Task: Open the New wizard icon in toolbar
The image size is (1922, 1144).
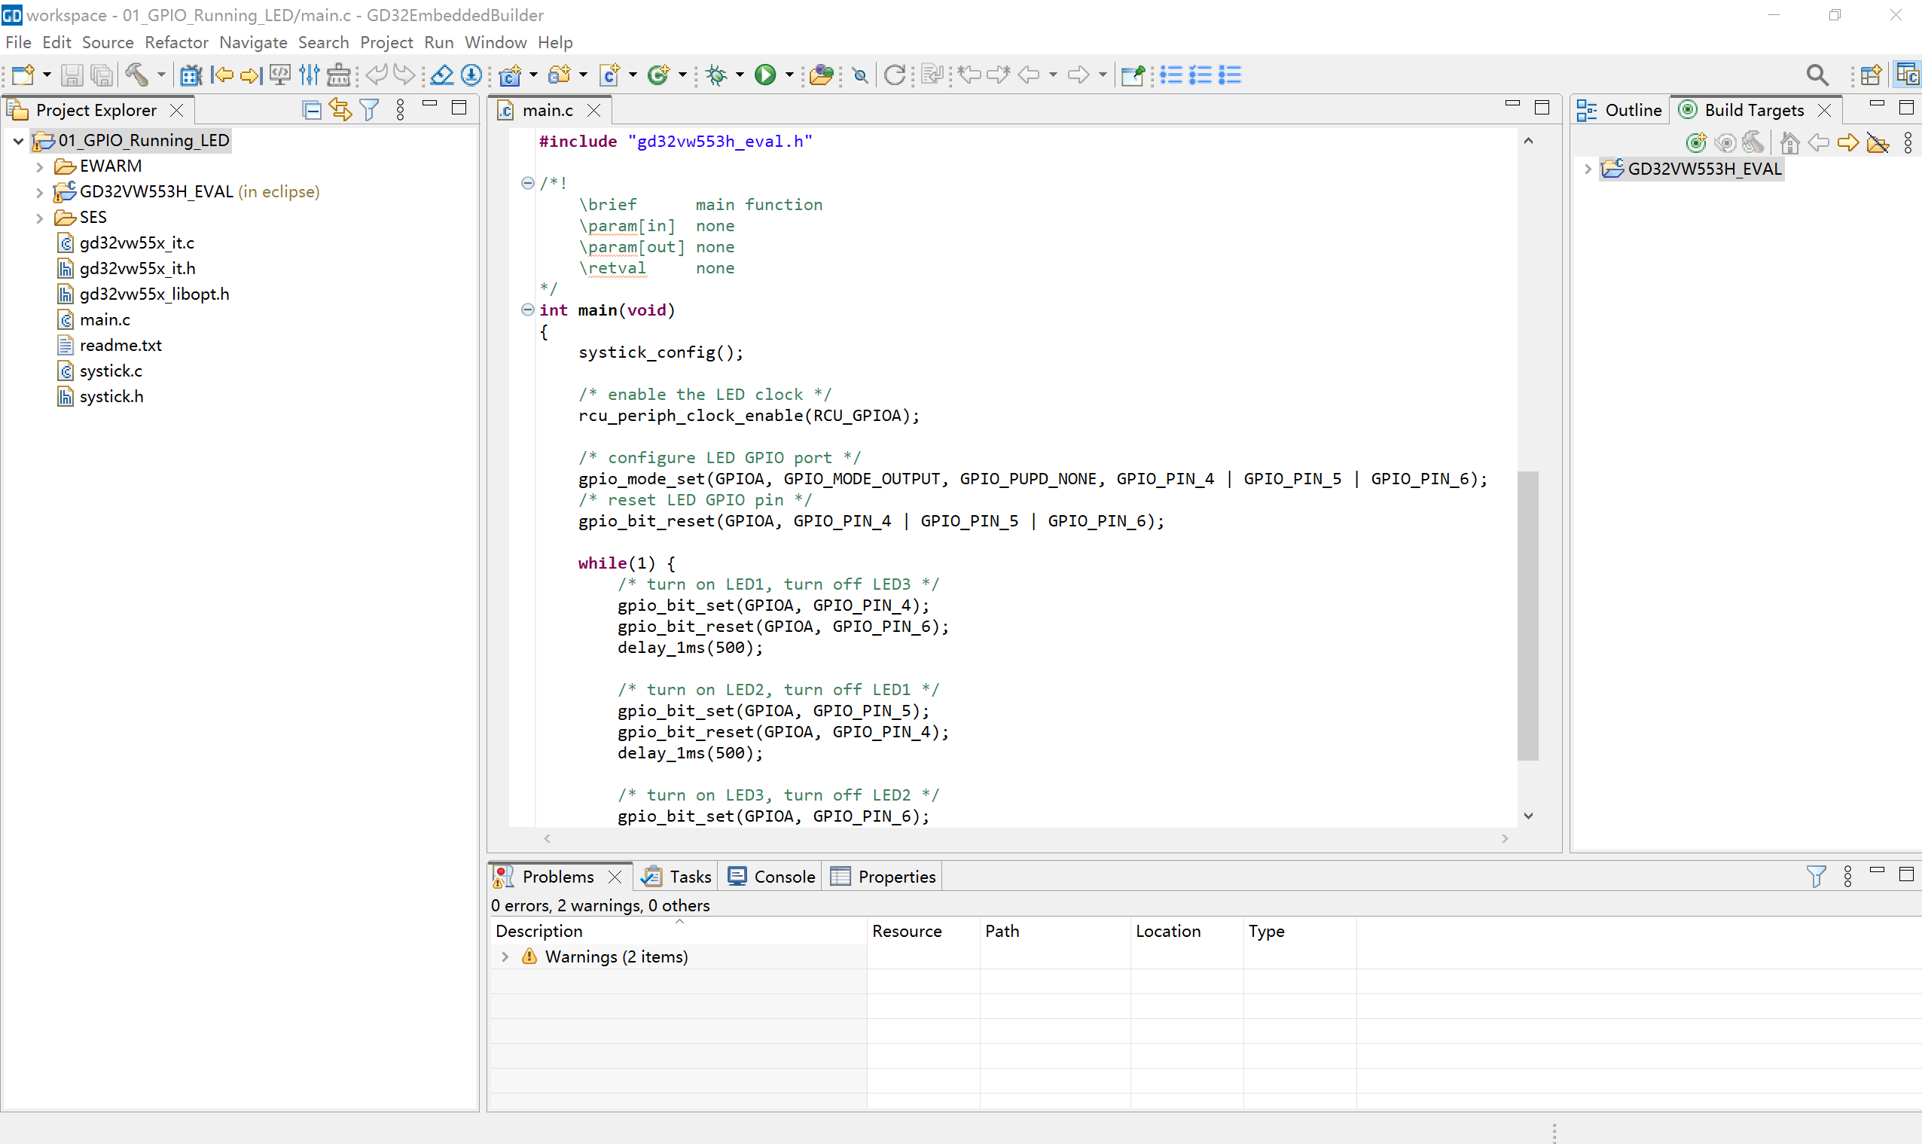Action: 23,75
